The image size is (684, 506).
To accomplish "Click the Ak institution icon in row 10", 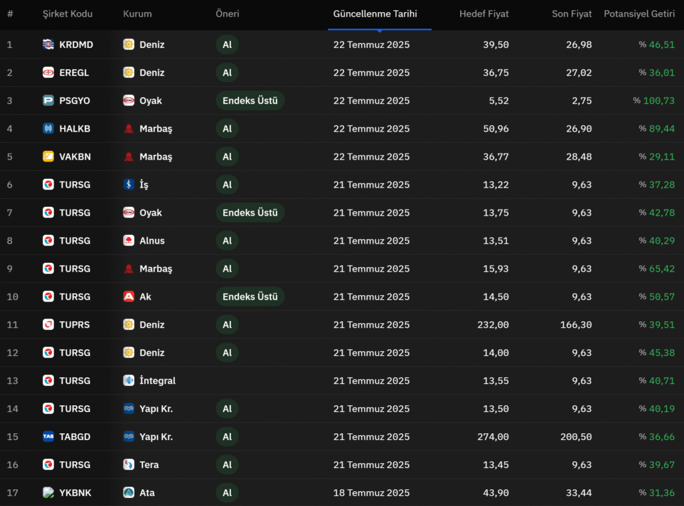I will (129, 296).
